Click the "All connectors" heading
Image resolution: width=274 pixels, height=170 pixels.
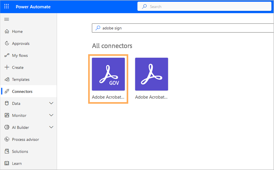coord(112,46)
